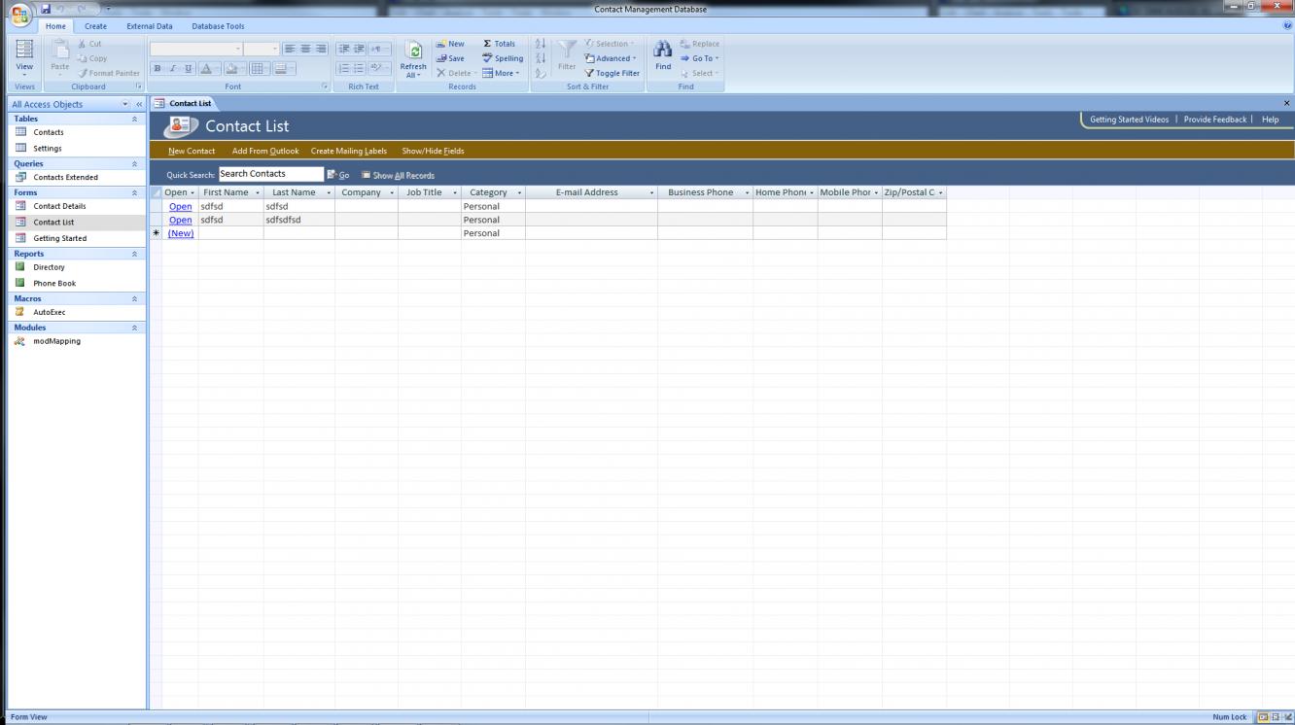Switch to the Home ribbon tab

[56, 26]
